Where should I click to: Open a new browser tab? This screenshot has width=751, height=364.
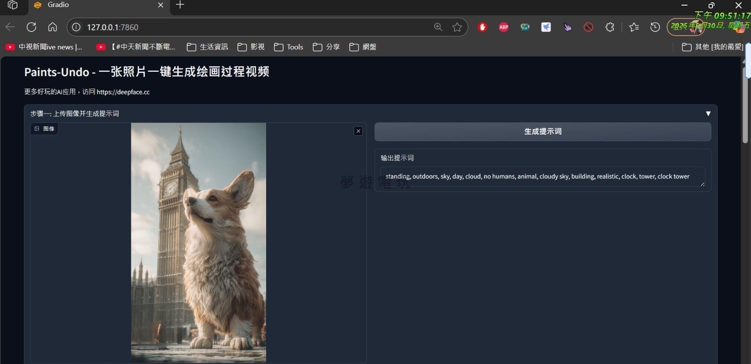point(180,5)
